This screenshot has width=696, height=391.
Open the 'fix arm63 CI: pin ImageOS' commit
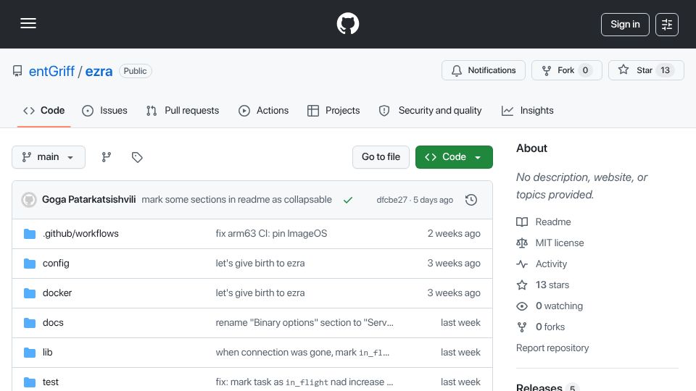[271, 234]
